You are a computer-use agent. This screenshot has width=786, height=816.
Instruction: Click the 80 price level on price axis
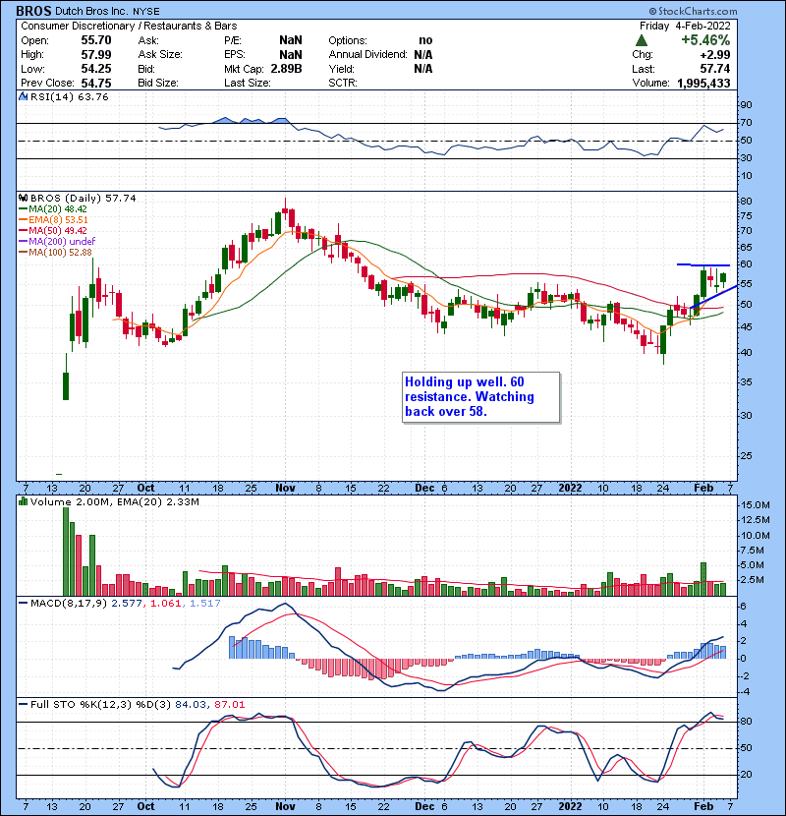pyautogui.click(x=746, y=202)
